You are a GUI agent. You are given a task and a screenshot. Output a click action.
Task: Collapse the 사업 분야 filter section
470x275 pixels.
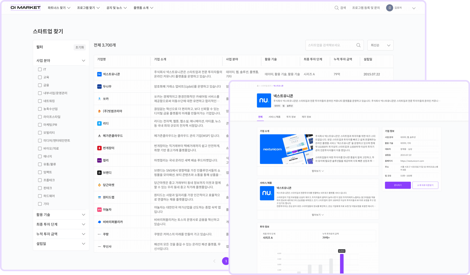(61, 60)
